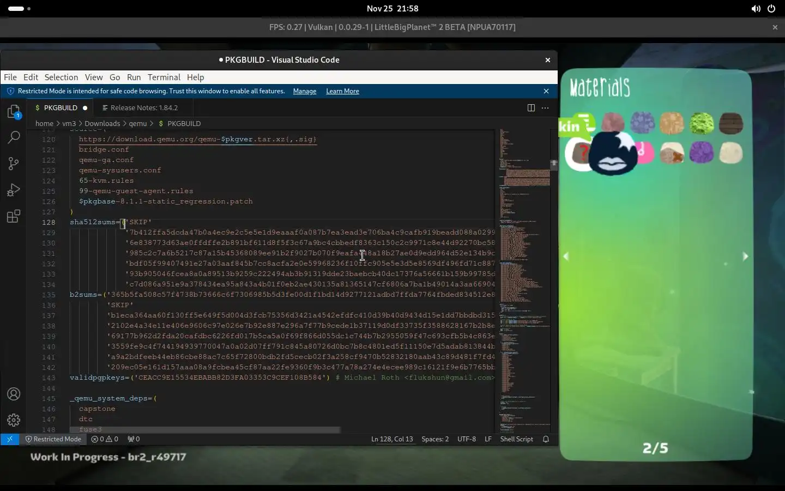Click capstone entry on line 146
785x491 pixels.
click(x=97, y=409)
